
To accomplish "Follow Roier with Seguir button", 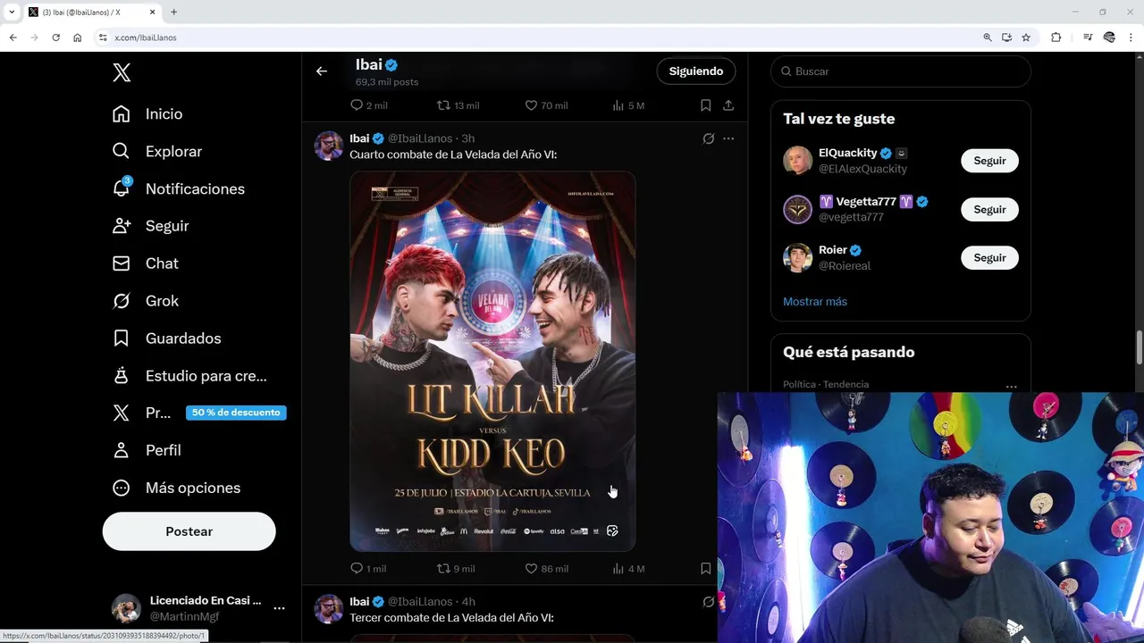I will tap(989, 257).
